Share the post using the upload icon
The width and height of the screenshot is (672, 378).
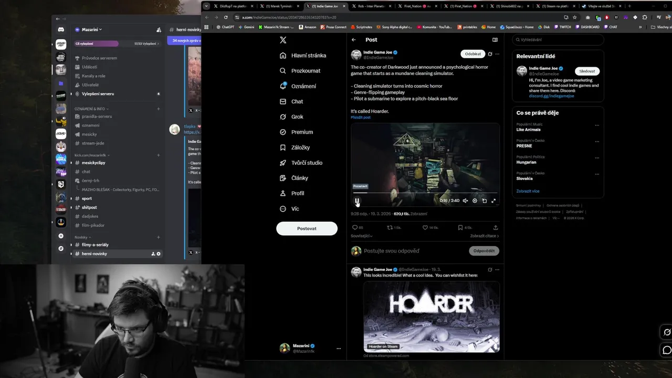(496, 227)
